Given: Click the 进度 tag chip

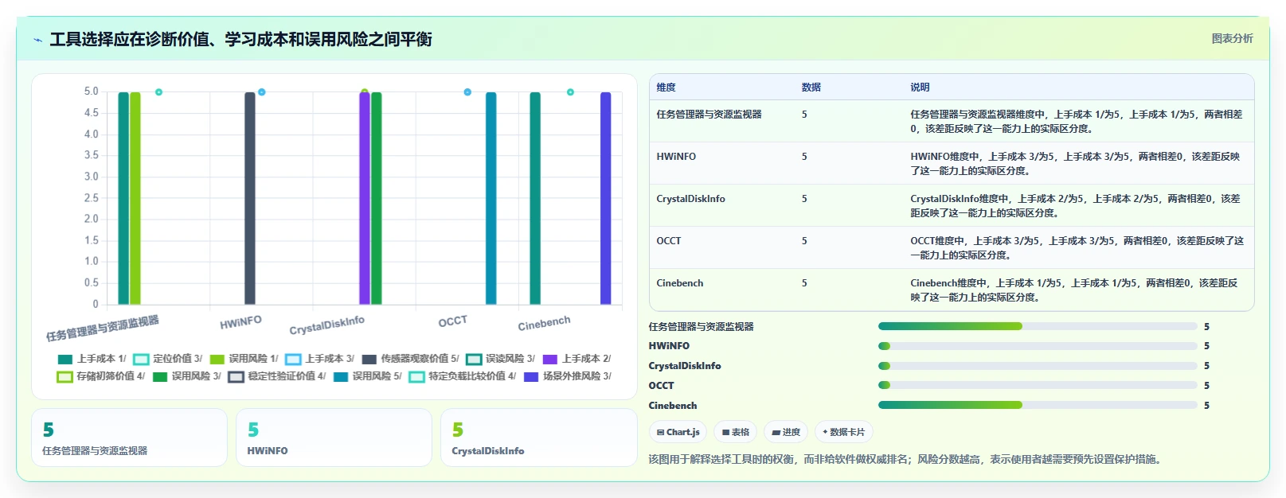Looking at the screenshot, I should (x=786, y=432).
